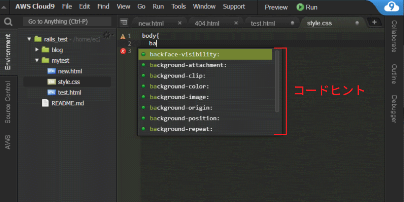Image resolution: width=404 pixels, height=202 pixels.
Task: Click the warning marker on line 1
Action: [x=123, y=36]
